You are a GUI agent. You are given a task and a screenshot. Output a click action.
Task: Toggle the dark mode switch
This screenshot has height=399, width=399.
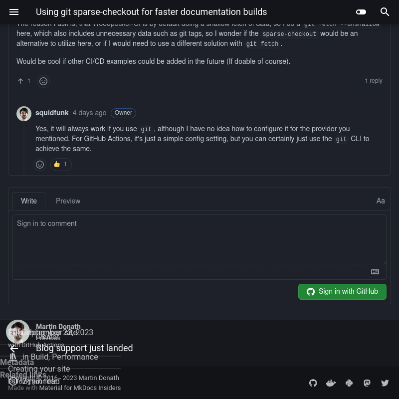(x=361, y=12)
